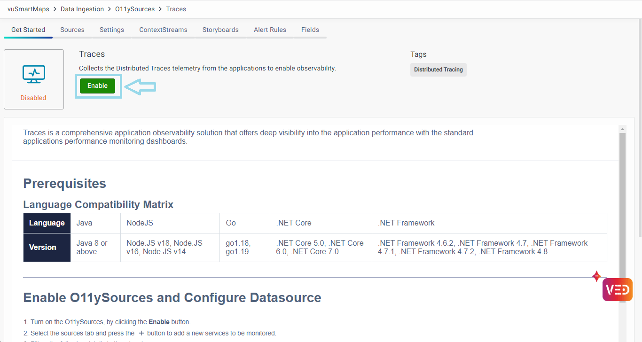
Task: Switch to the Sources tab
Action: (72, 30)
